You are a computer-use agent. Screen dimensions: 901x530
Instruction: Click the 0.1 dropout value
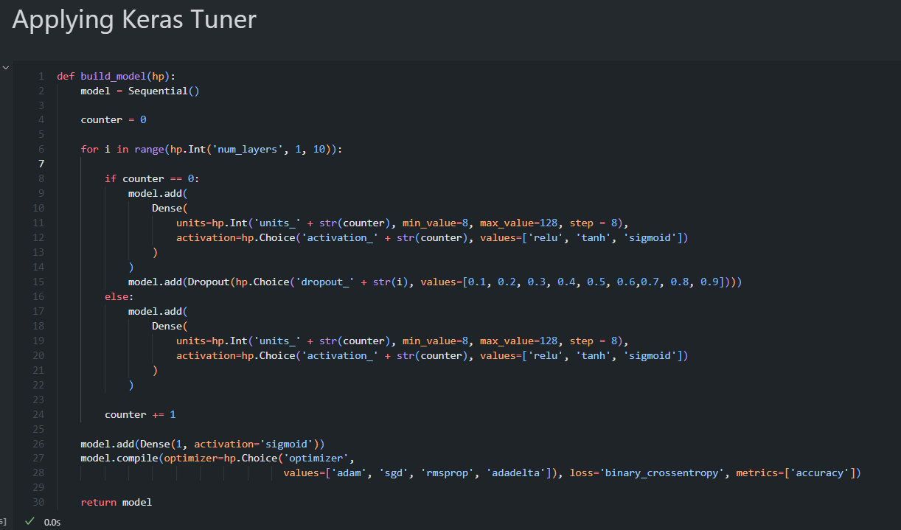476,282
